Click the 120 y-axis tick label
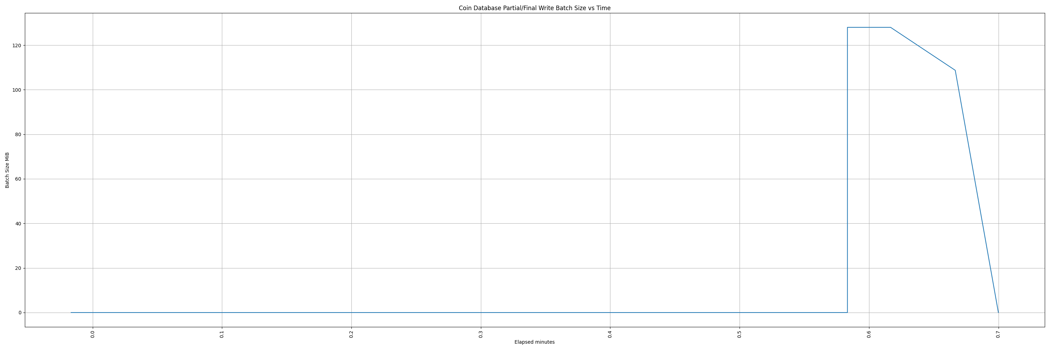 point(17,45)
